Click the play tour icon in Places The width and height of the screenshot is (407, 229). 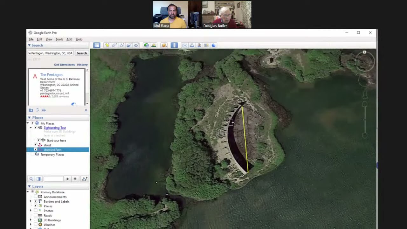(x=84, y=179)
